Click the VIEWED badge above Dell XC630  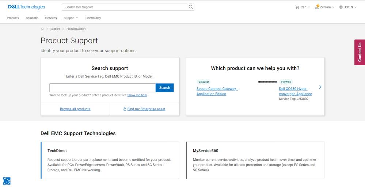(x=286, y=82)
